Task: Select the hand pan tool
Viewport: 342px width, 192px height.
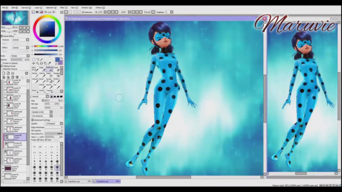Action: (x=45, y=63)
